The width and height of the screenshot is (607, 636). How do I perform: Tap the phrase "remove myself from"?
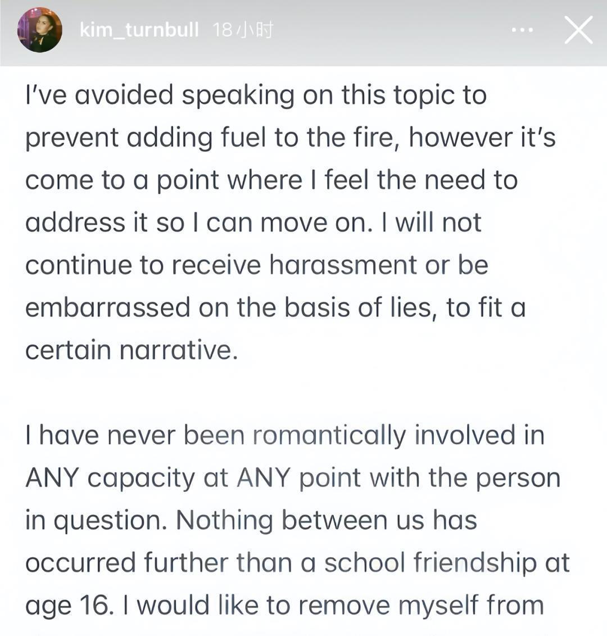point(421,606)
